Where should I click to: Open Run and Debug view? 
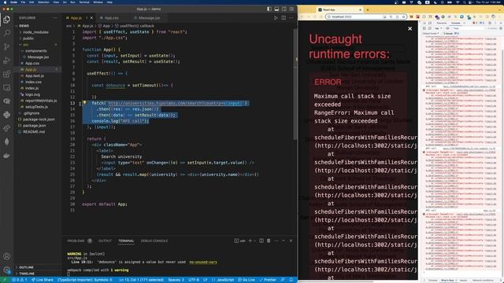[7, 61]
